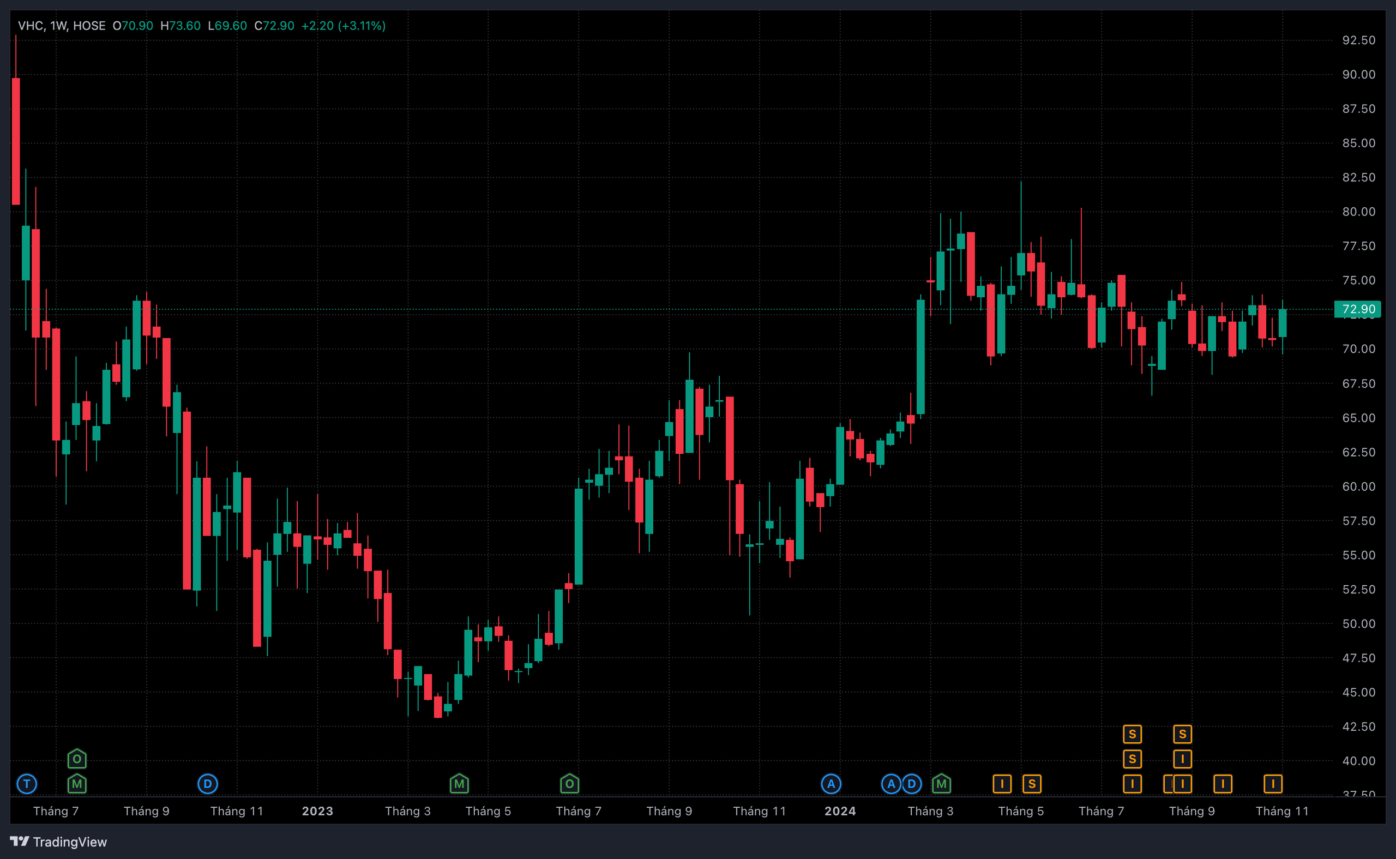Click the change value +2.20 (+3.11%)
The height and width of the screenshot is (859, 1396).
click(x=343, y=26)
